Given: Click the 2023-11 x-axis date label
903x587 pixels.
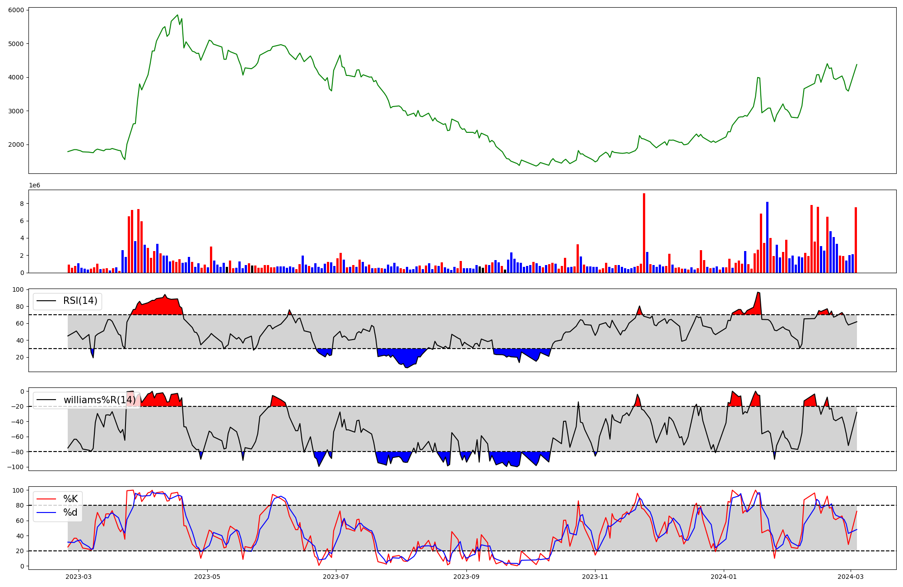Looking at the screenshot, I should click(x=595, y=577).
